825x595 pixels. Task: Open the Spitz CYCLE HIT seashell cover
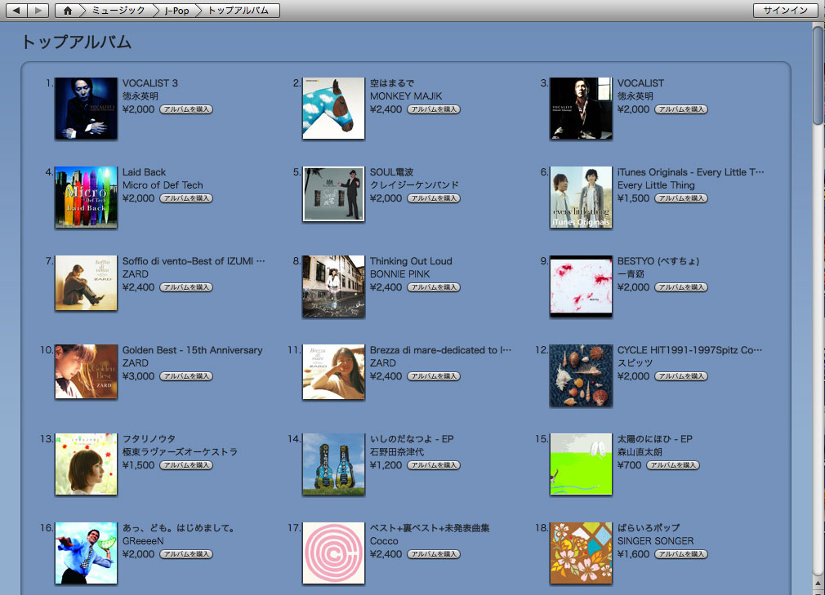click(x=581, y=375)
